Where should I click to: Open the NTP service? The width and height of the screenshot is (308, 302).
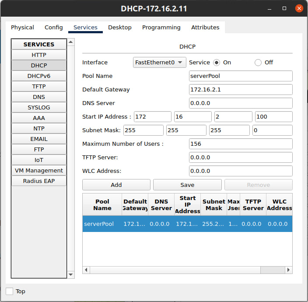39,129
